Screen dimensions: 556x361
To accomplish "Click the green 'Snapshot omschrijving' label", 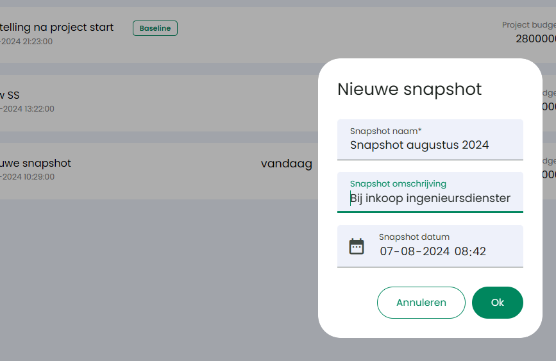I will (398, 183).
